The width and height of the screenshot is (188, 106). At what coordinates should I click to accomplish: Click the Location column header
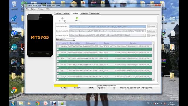tap(133, 43)
